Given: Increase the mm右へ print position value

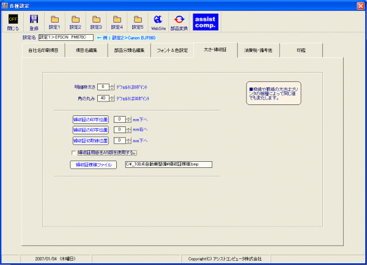Looking at the screenshot, I should [128, 128].
